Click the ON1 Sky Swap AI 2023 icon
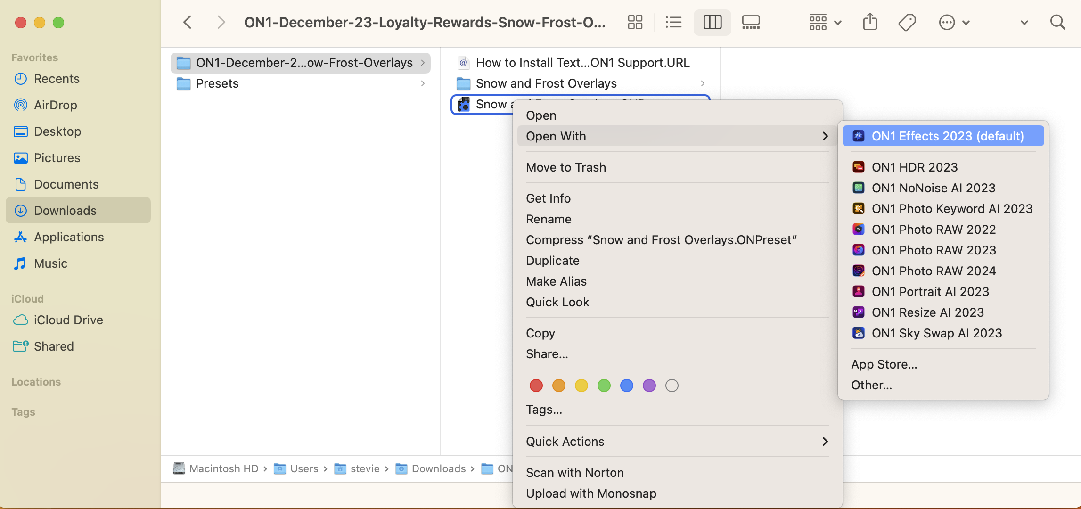This screenshot has width=1081, height=509. 859,333
